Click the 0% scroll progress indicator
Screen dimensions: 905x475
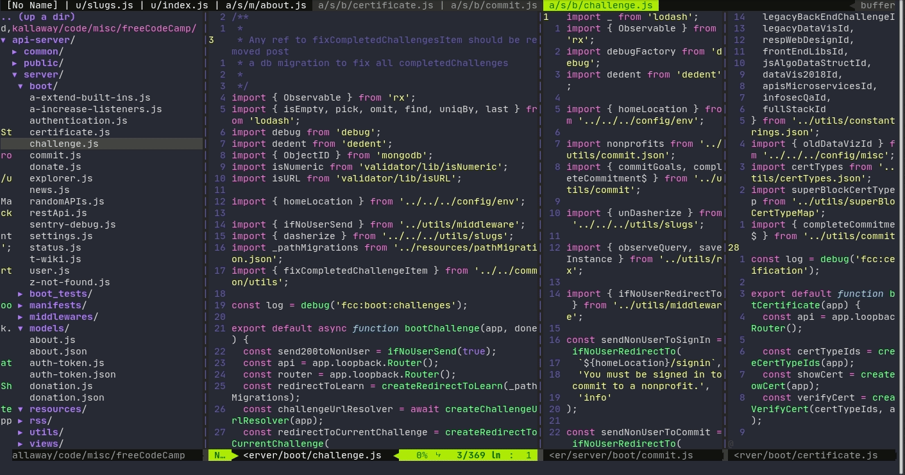tap(421, 455)
